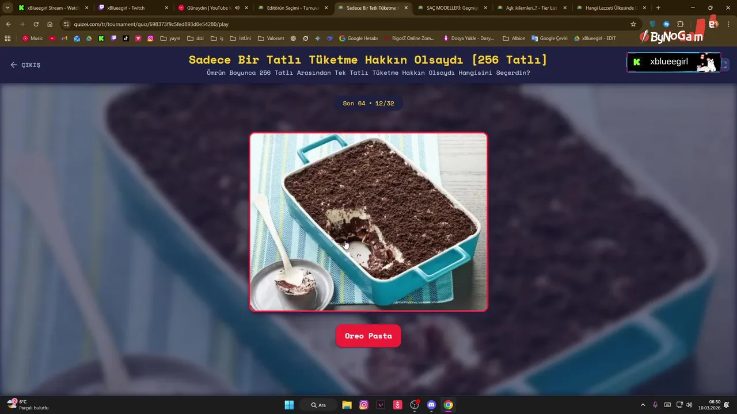Reload the quizei page
Screen dimensions: 737x414
(x=36, y=24)
